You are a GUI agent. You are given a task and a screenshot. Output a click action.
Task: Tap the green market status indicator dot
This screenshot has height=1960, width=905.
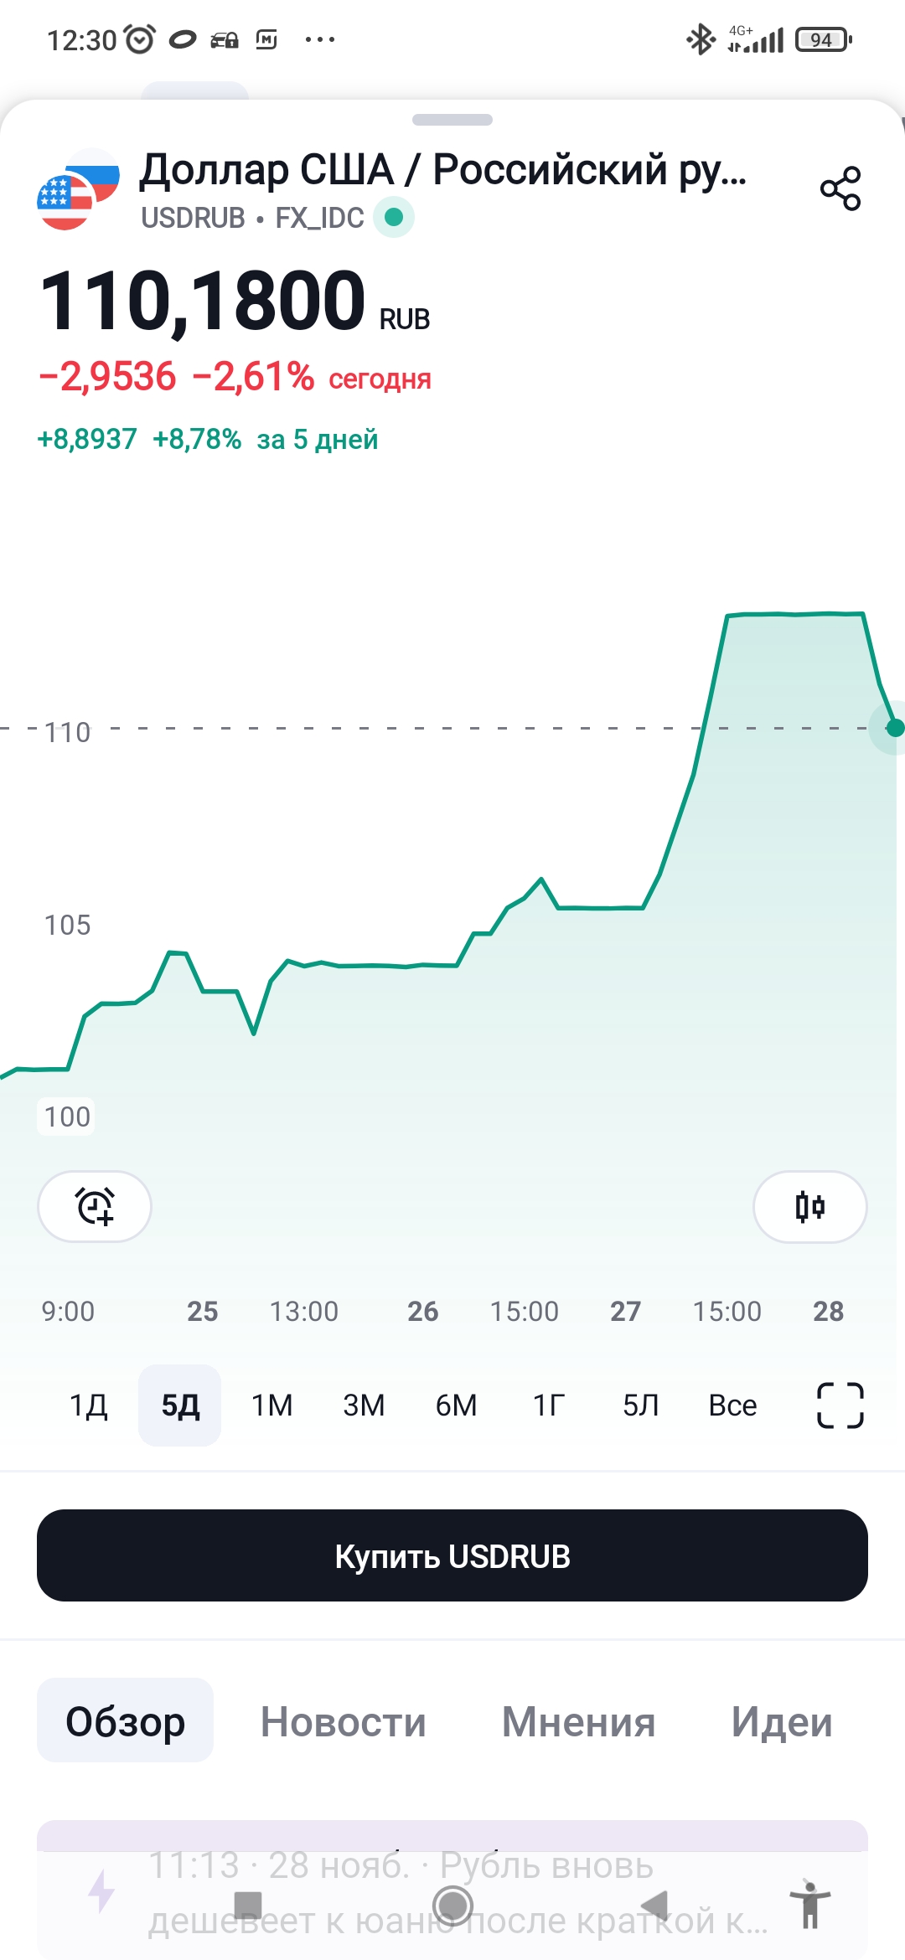pos(394,218)
